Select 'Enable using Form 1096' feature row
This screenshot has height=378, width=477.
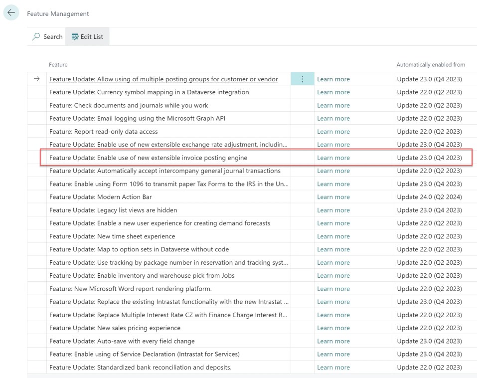tap(169, 184)
